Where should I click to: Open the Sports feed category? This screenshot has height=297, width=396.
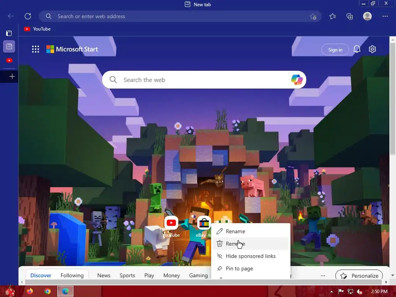pyautogui.click(x=127, y=275)
